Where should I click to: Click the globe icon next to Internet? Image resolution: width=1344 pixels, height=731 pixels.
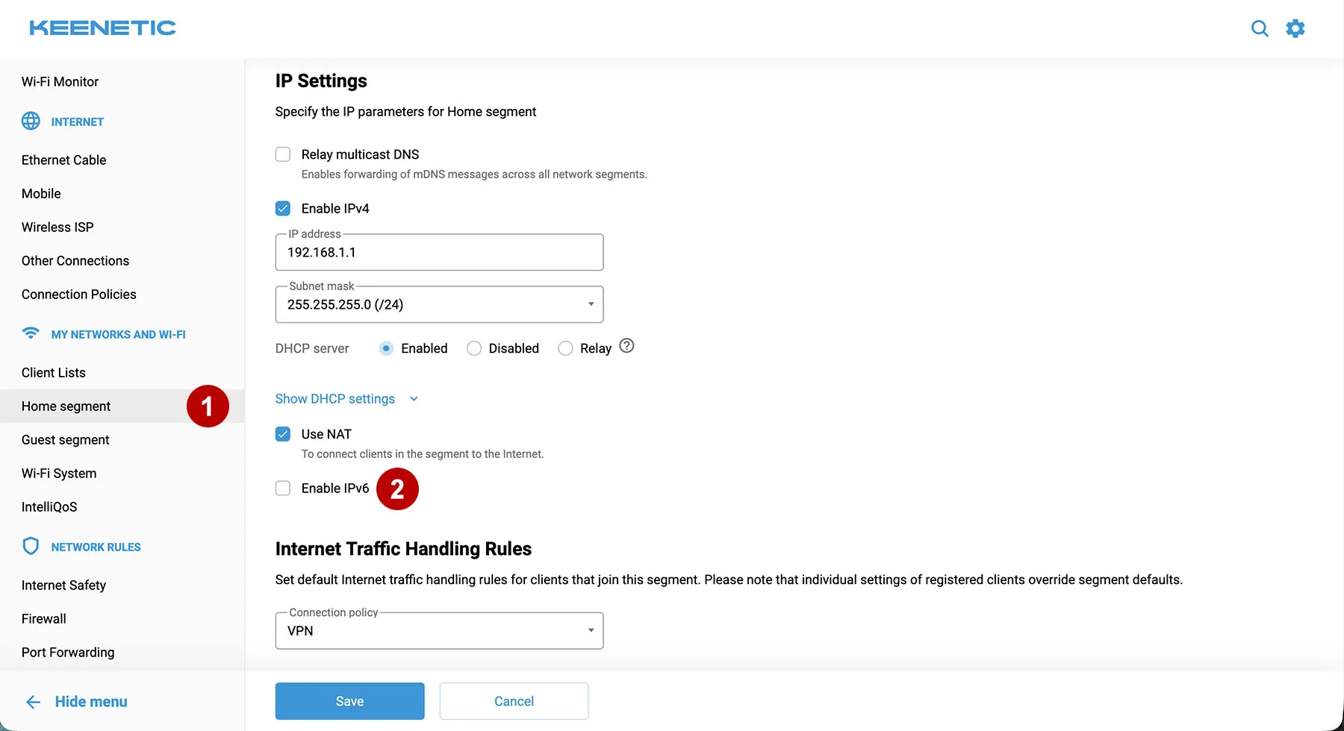coord(30,121)
